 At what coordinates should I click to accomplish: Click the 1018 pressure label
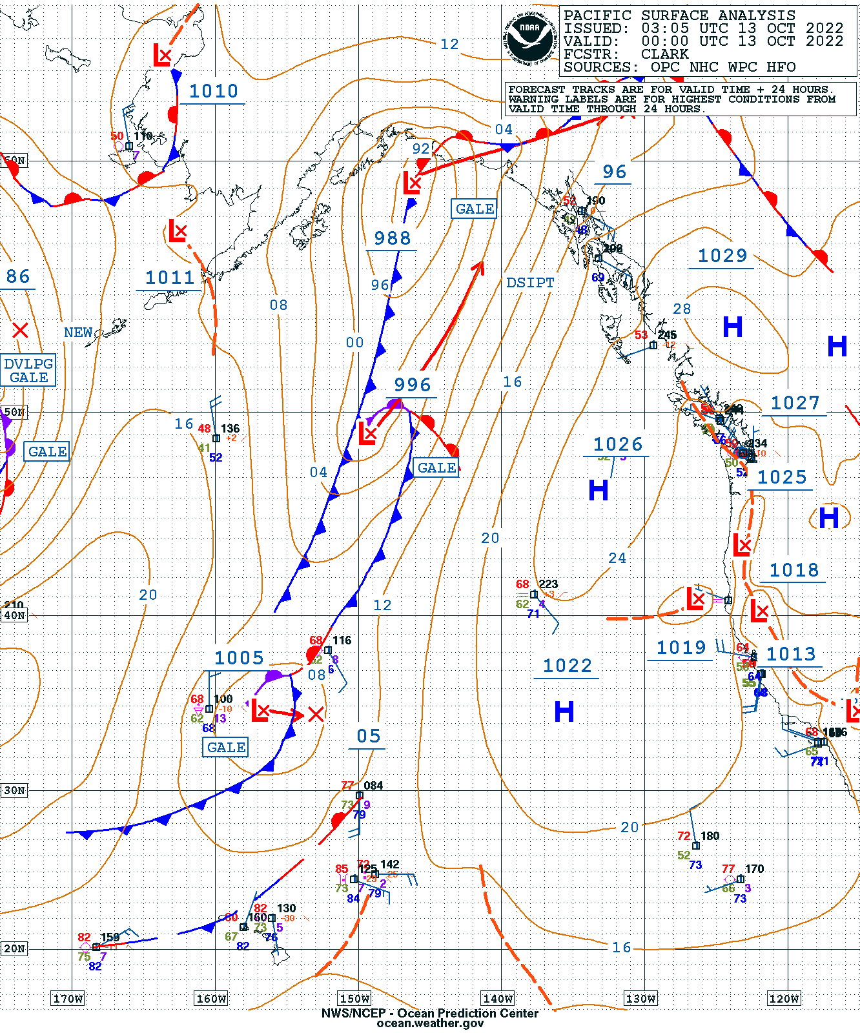pos(794,571)
